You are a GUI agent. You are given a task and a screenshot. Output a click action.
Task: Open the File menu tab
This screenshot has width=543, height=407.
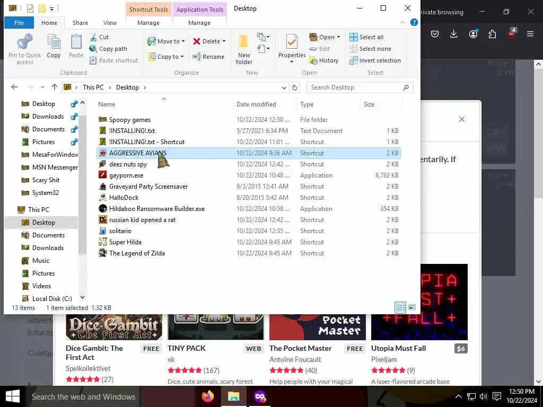(x=19, y=23)
